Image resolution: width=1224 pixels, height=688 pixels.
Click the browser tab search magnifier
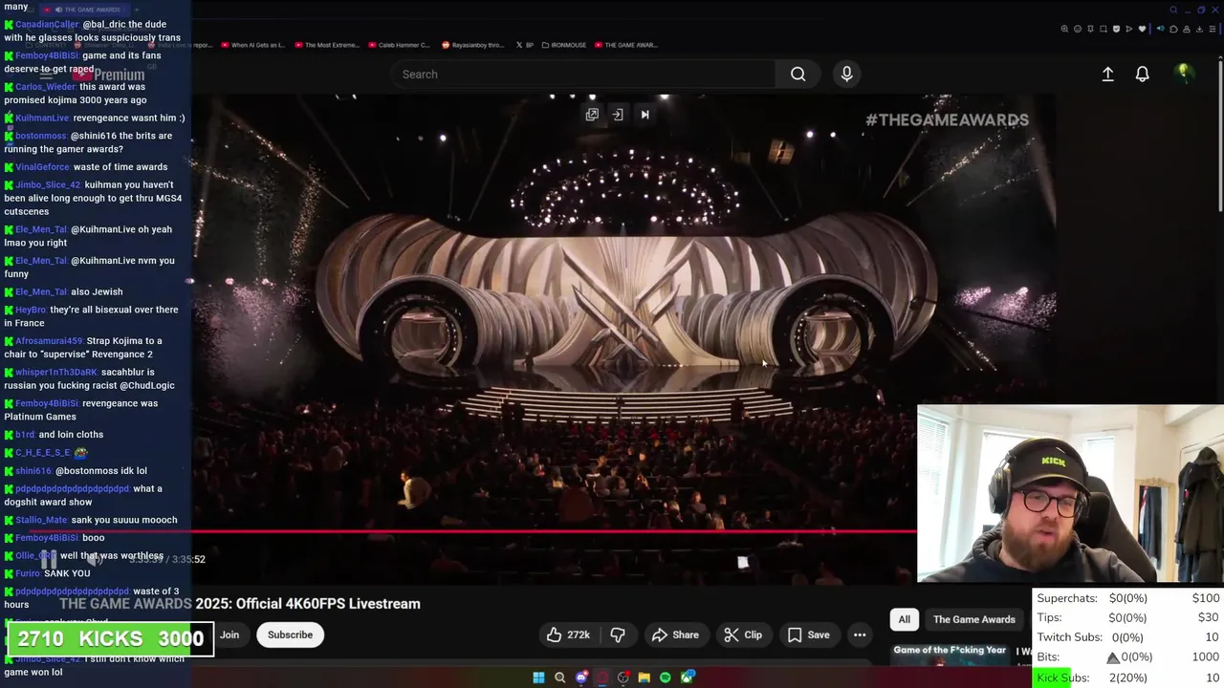(x=1173, y=10)
